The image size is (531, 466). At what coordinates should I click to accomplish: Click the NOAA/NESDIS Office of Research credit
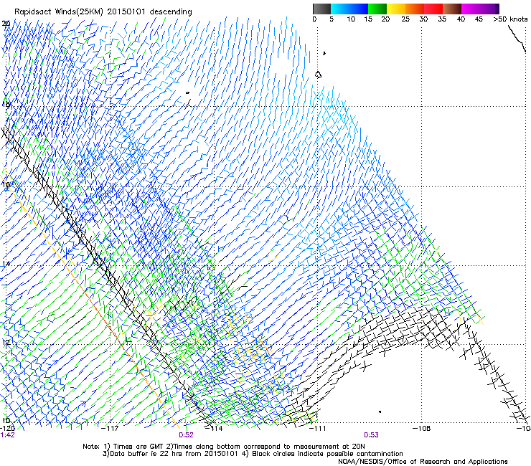(423, 462)
